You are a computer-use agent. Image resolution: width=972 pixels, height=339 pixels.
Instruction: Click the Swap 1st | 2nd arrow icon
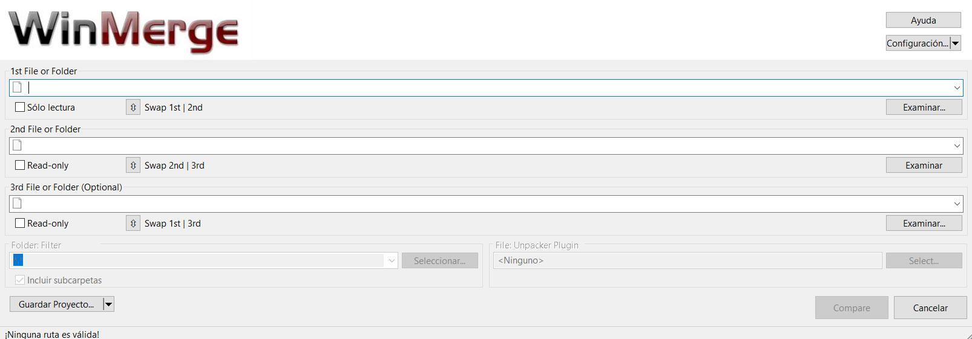(133, 108)
